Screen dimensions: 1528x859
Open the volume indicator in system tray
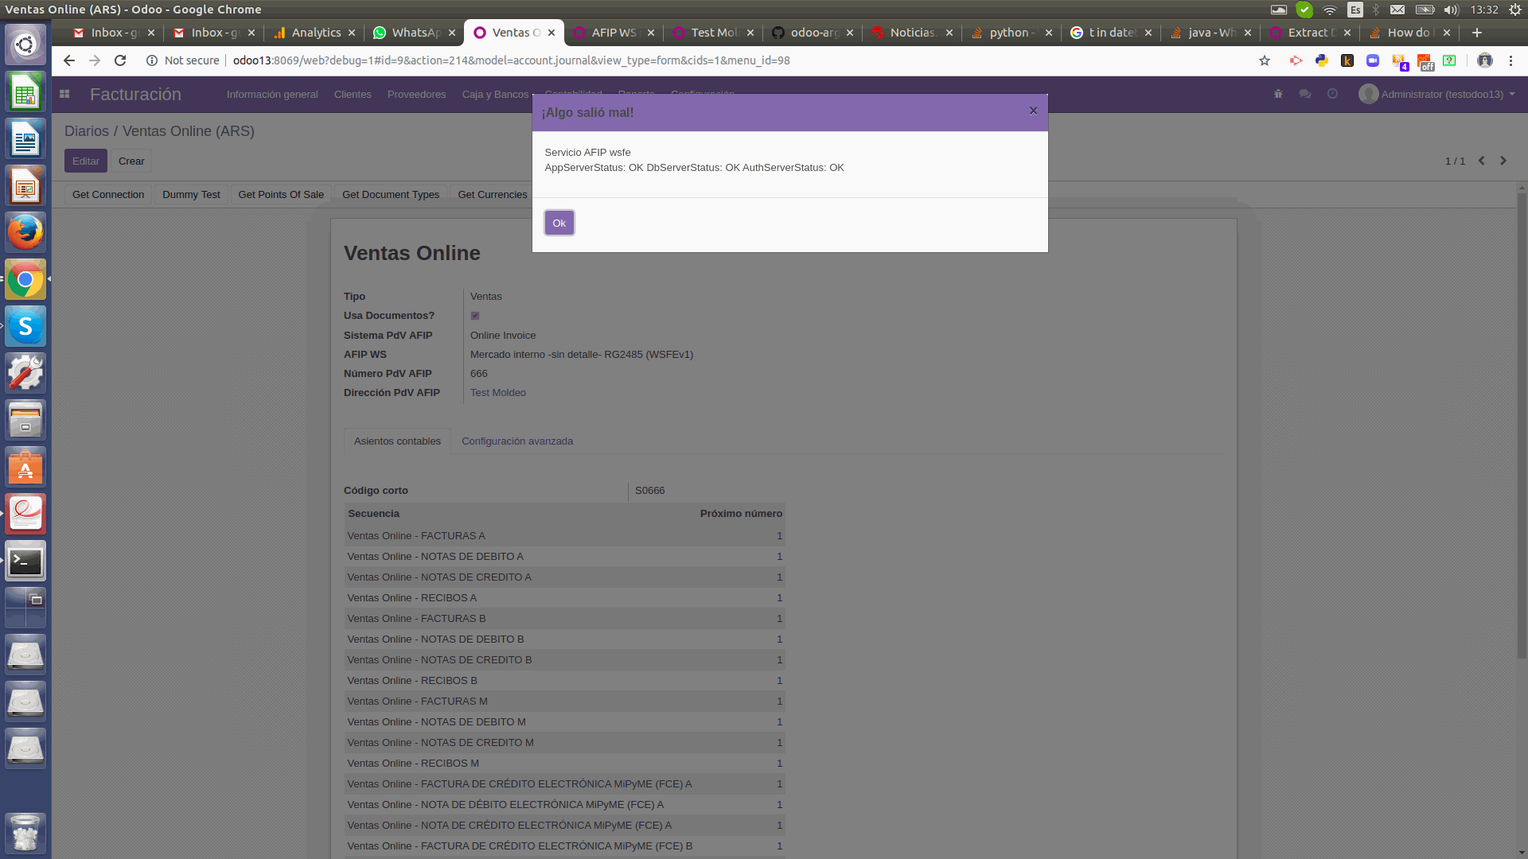1452,10
